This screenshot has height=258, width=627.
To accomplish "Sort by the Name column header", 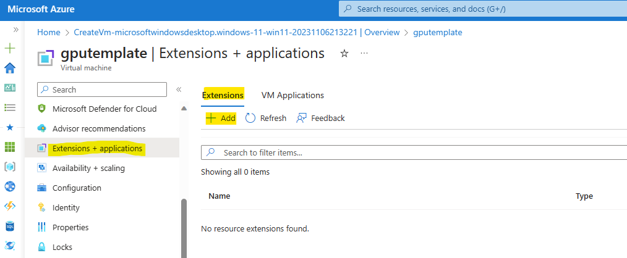I will 219,196.
